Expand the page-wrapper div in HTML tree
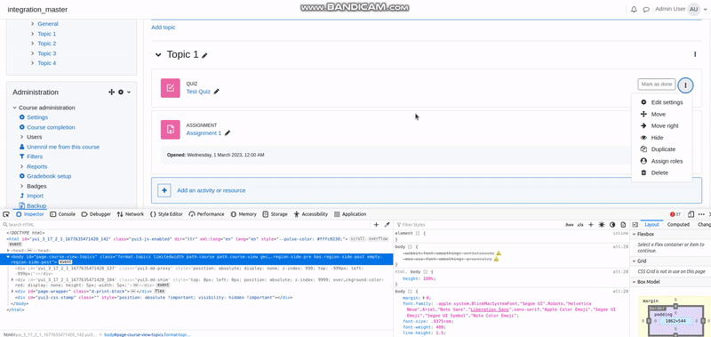 click(12, 291)
